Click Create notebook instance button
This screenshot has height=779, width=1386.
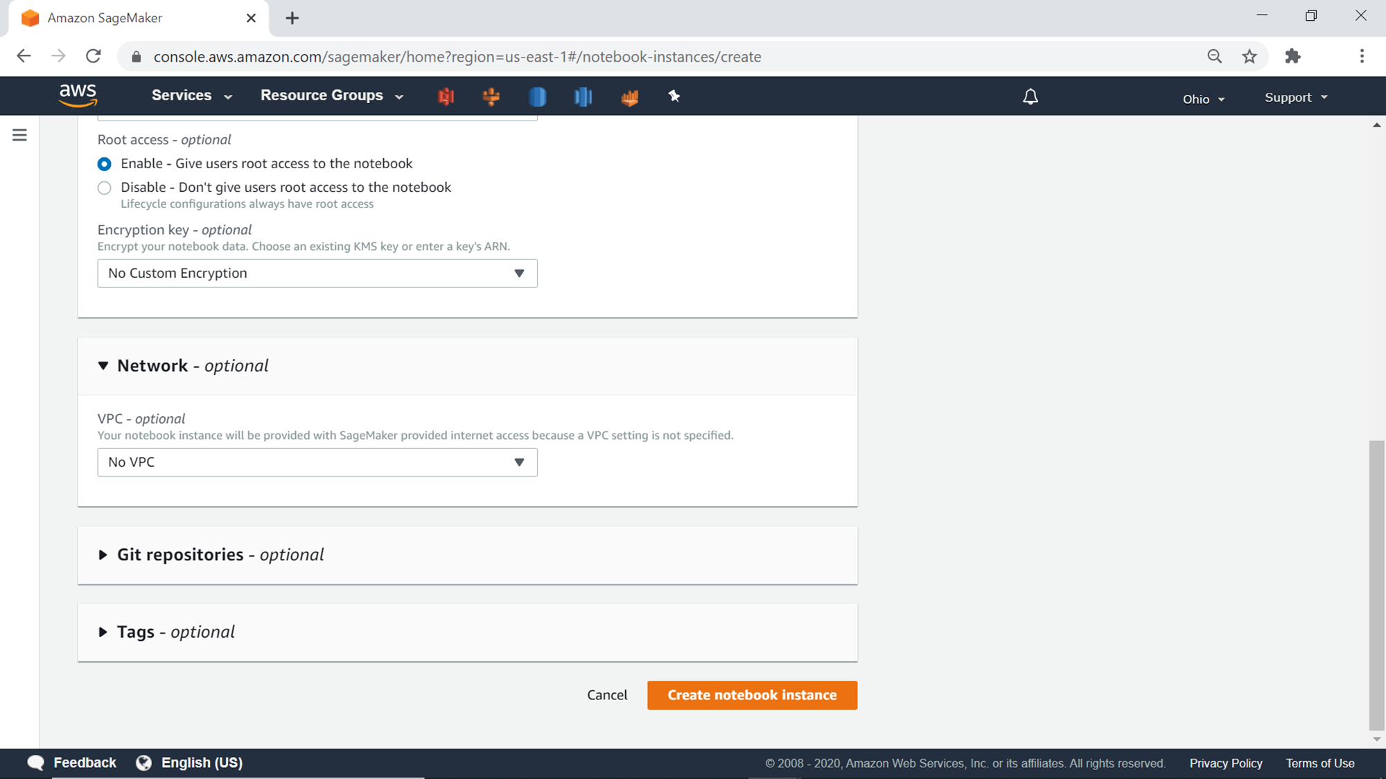[752, 695]
